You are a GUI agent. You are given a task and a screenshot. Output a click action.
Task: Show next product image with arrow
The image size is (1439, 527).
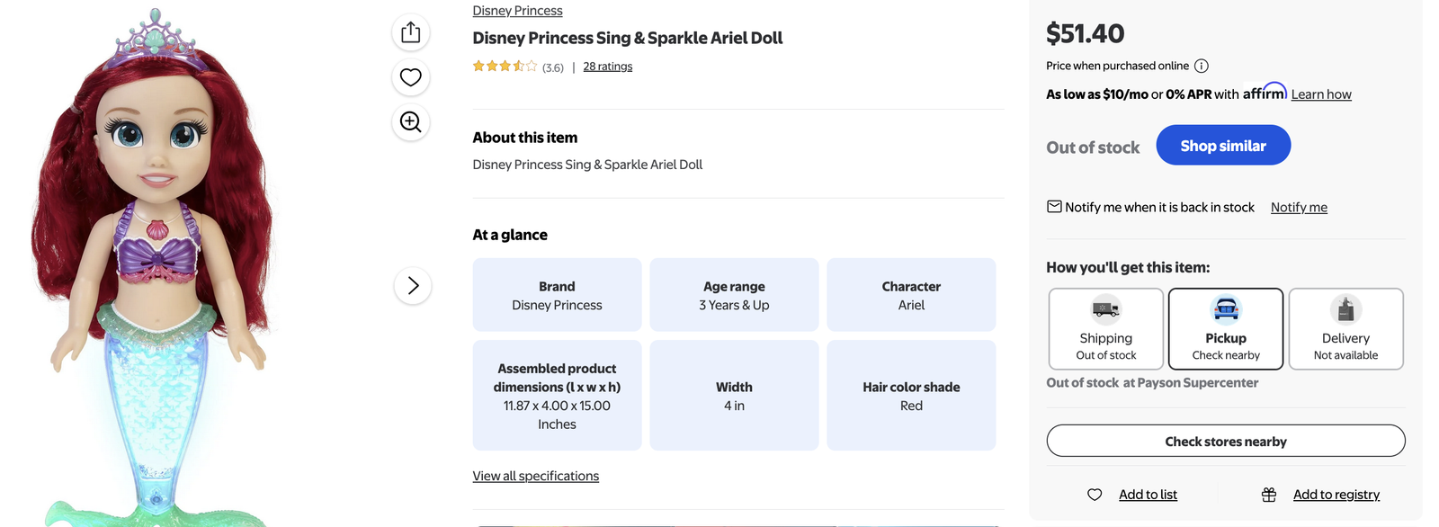413,286
